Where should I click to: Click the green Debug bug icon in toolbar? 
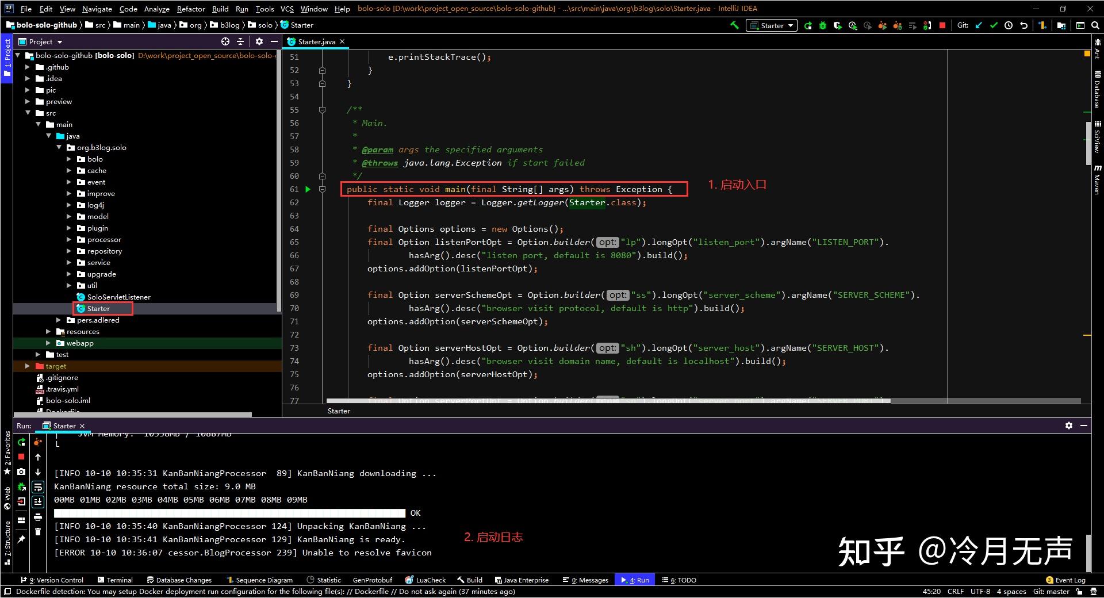(x=823, y=25)
